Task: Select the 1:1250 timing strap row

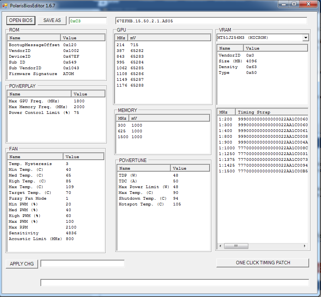Action: pyautogui.click(x=263, y=154)
